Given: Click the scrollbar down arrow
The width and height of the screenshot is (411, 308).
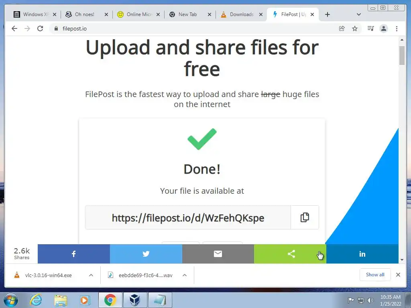Looking at the screenshot, I should 402,260.
